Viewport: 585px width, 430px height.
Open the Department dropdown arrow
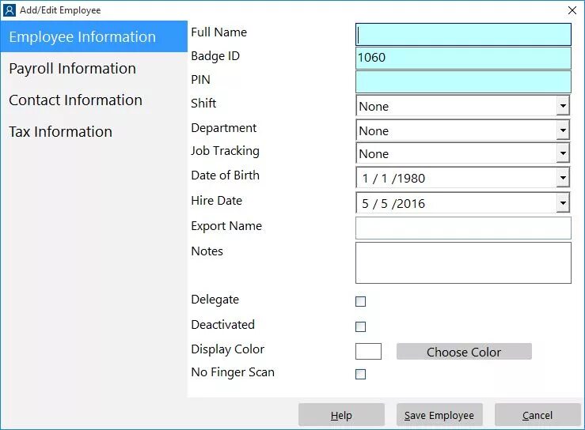pyautogui.click(x=563, y=130)
